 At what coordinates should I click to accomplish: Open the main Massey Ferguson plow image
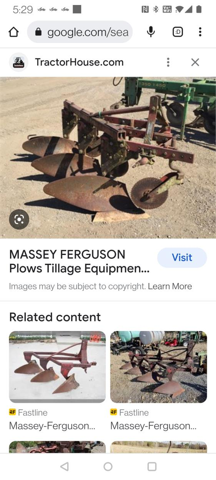click(x=108, y=157)
